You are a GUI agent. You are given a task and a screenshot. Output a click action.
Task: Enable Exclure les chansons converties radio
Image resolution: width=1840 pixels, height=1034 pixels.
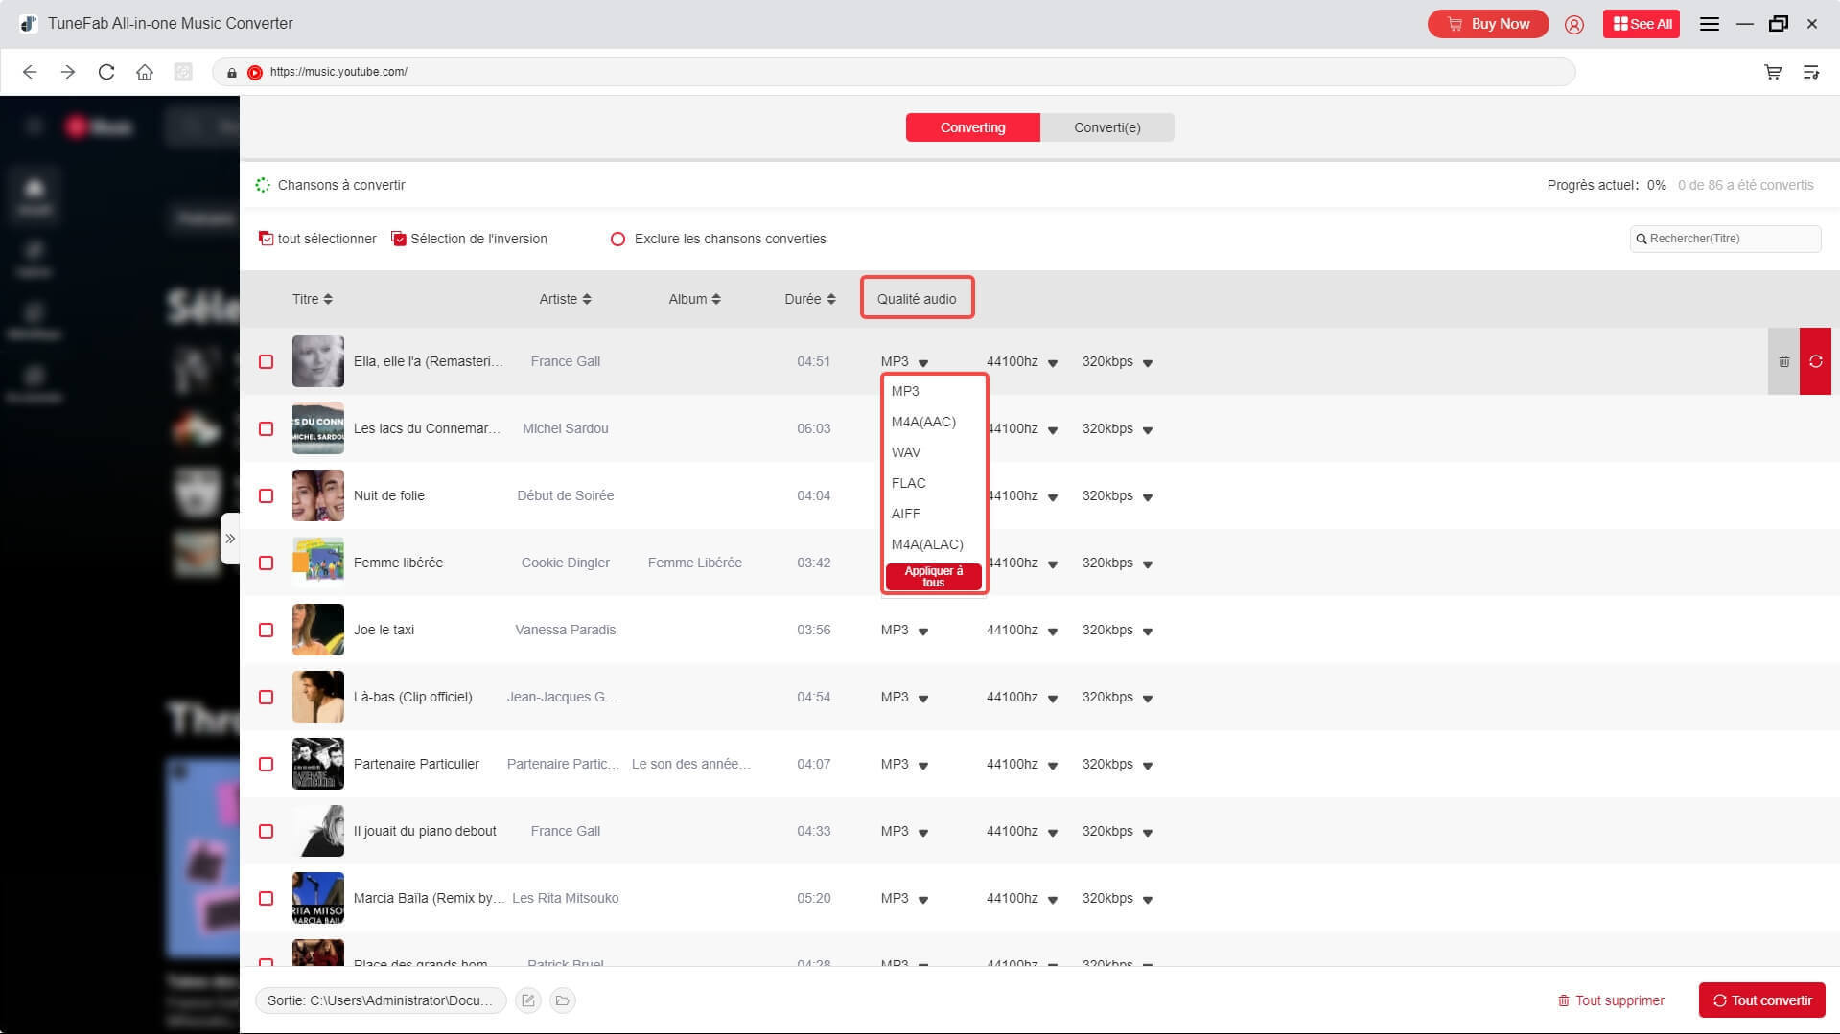(618, 239)
